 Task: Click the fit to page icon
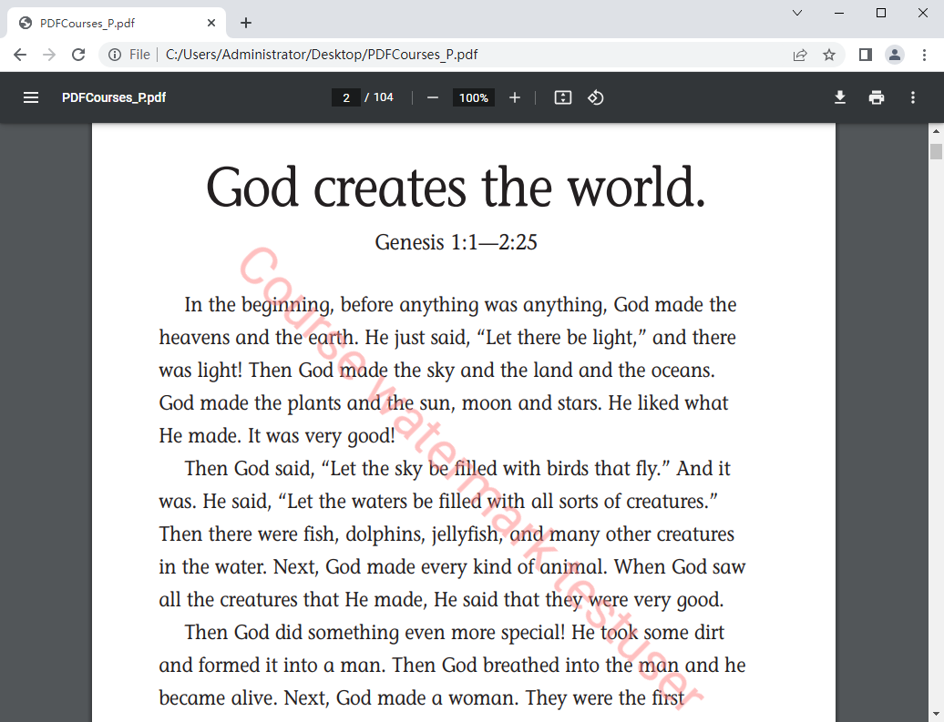click(x=563, y=97)
